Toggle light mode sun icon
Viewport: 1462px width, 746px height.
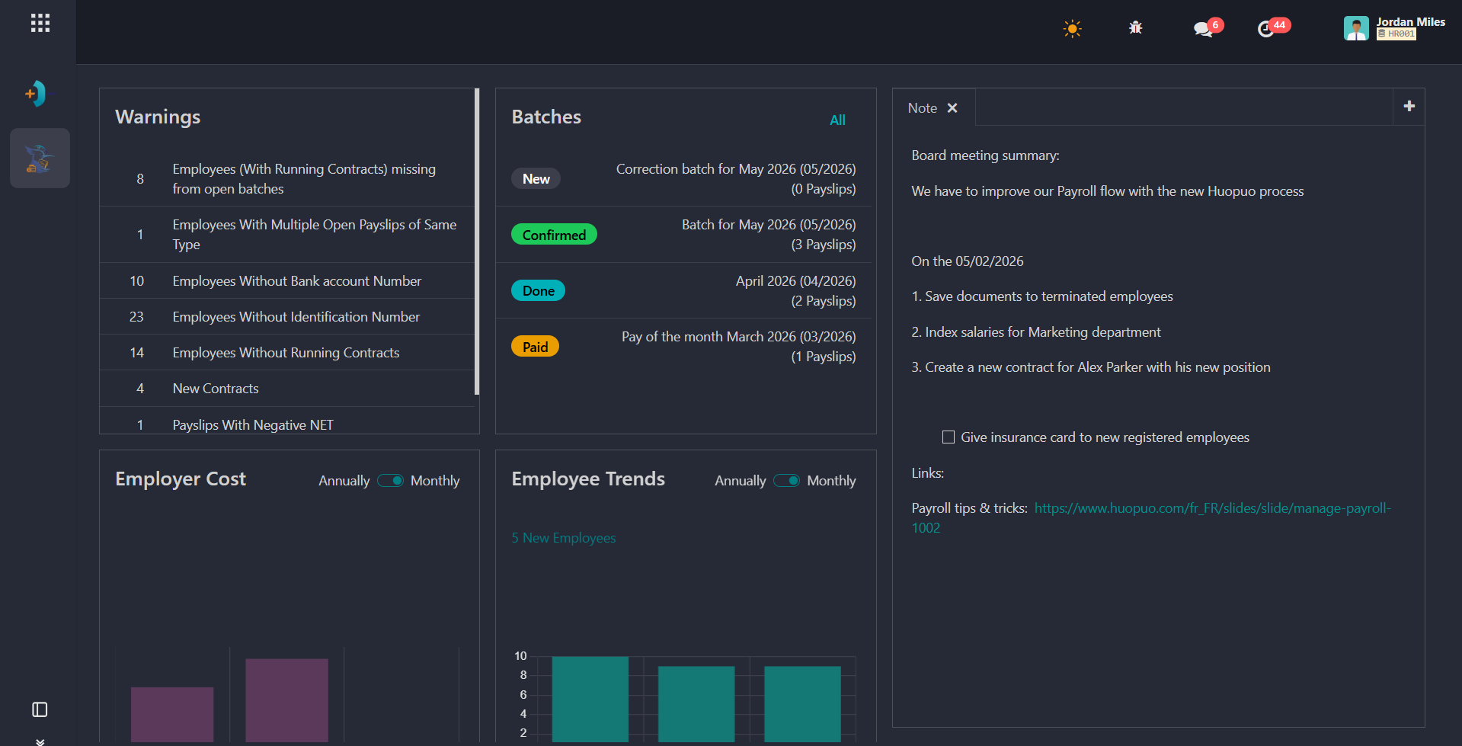1072,29
